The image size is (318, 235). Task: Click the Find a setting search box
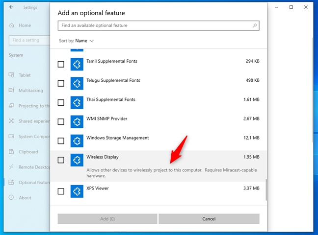pyautogui.click(x=29, y=40)
